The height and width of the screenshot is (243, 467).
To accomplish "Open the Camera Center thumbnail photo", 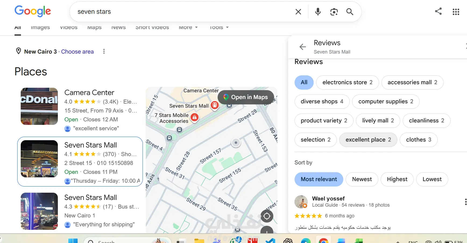I will 39,106.
